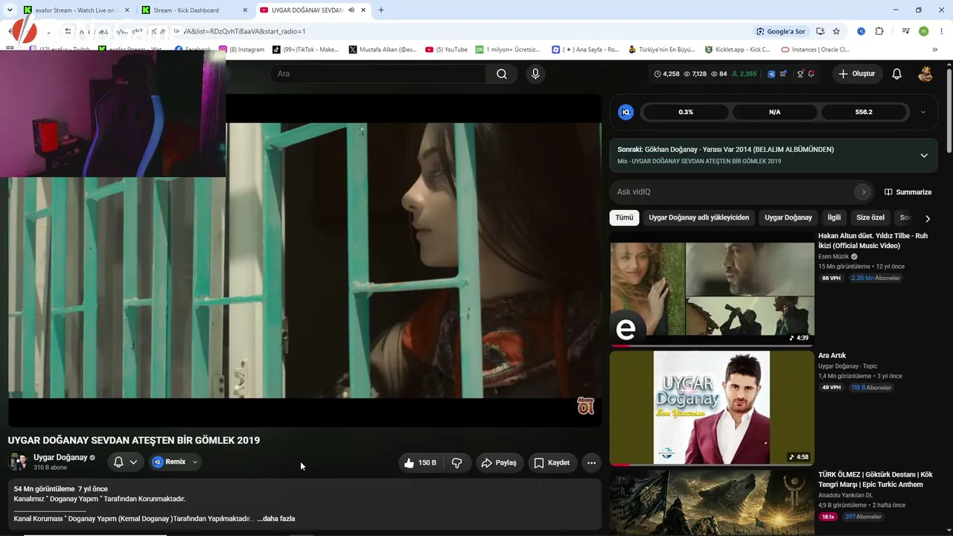Send the Ask vidIQ query arrow

(863, 192)
